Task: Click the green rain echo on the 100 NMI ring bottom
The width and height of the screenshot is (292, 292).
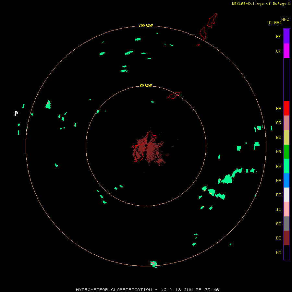Action: coord(154,264)
